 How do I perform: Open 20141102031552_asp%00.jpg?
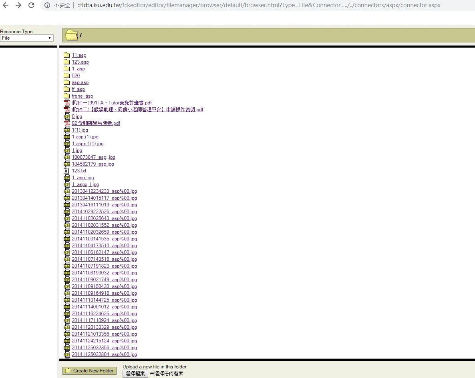click(x=104, y=225)
